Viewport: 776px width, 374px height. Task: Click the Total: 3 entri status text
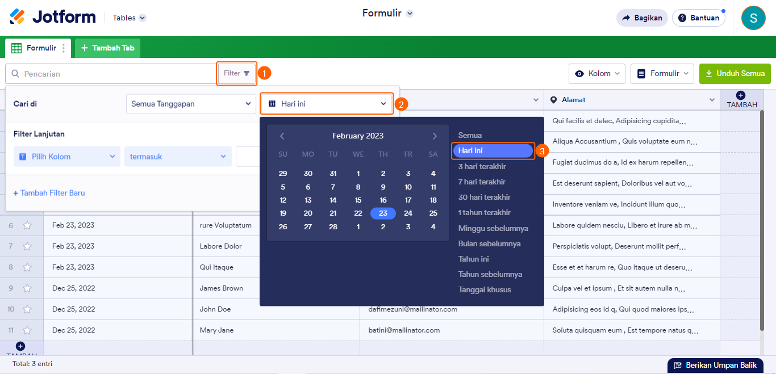[32, 364]
